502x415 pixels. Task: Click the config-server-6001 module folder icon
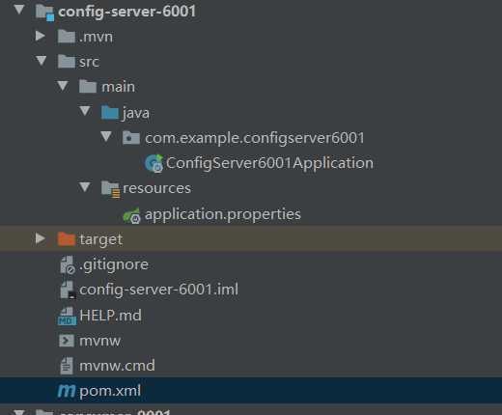(x=44, y=13)
